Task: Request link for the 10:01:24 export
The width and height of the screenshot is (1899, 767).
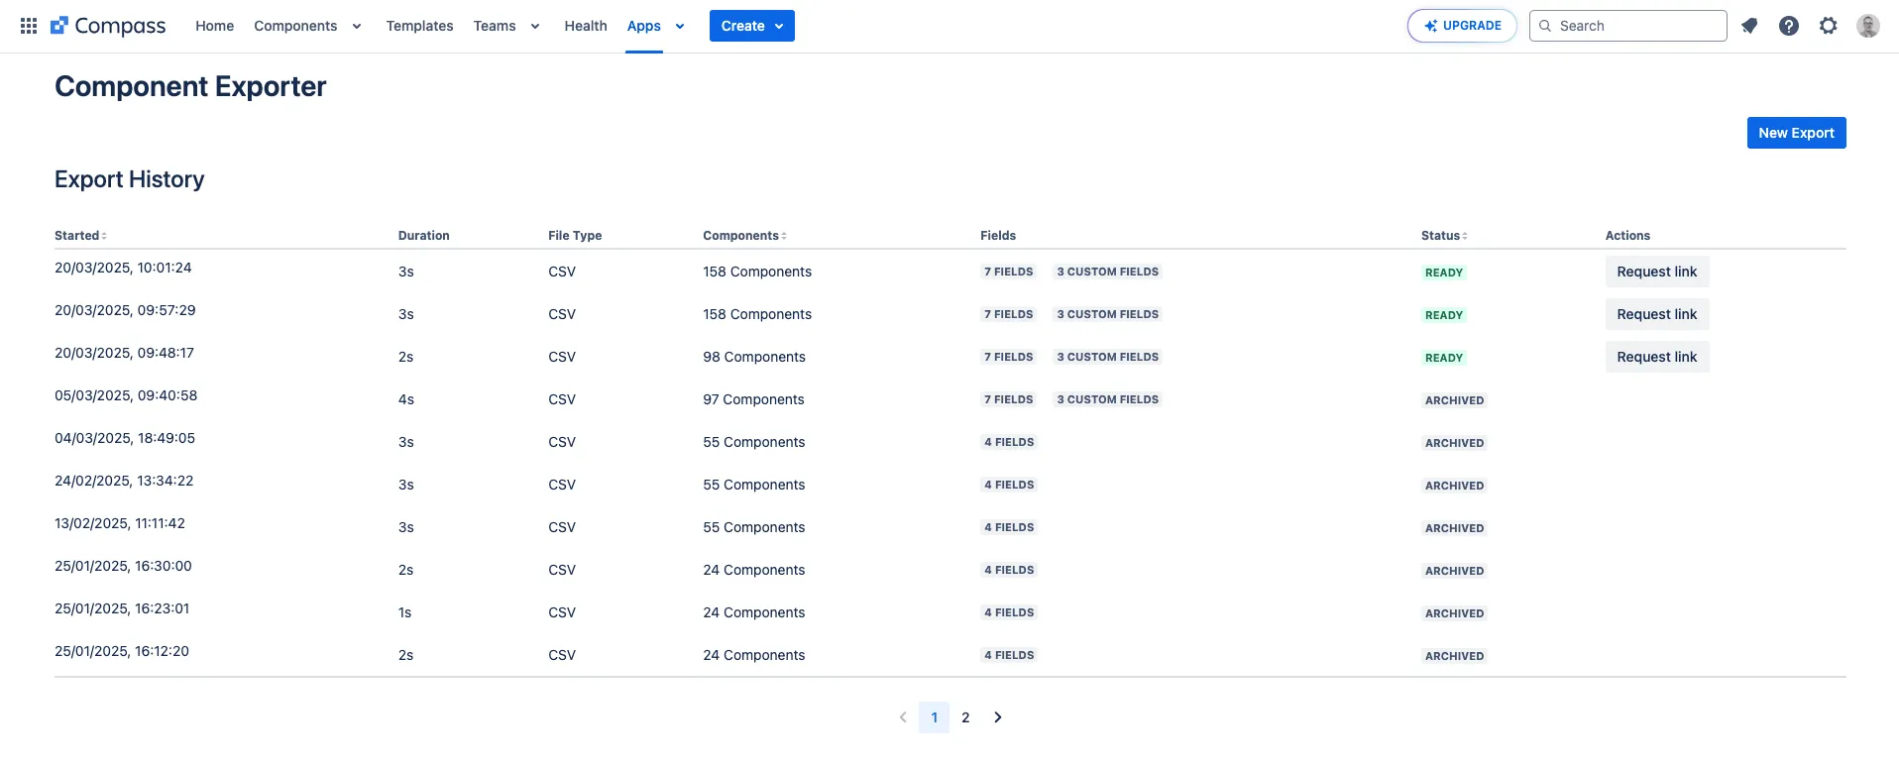Action: tap(1657, 272)
